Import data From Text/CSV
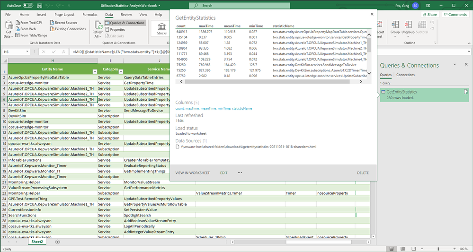Viewport: 473px width, 252px height. 29,23
